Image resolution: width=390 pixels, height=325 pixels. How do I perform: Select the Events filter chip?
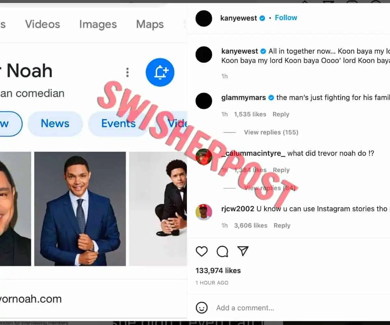click(x=118, y=123)
